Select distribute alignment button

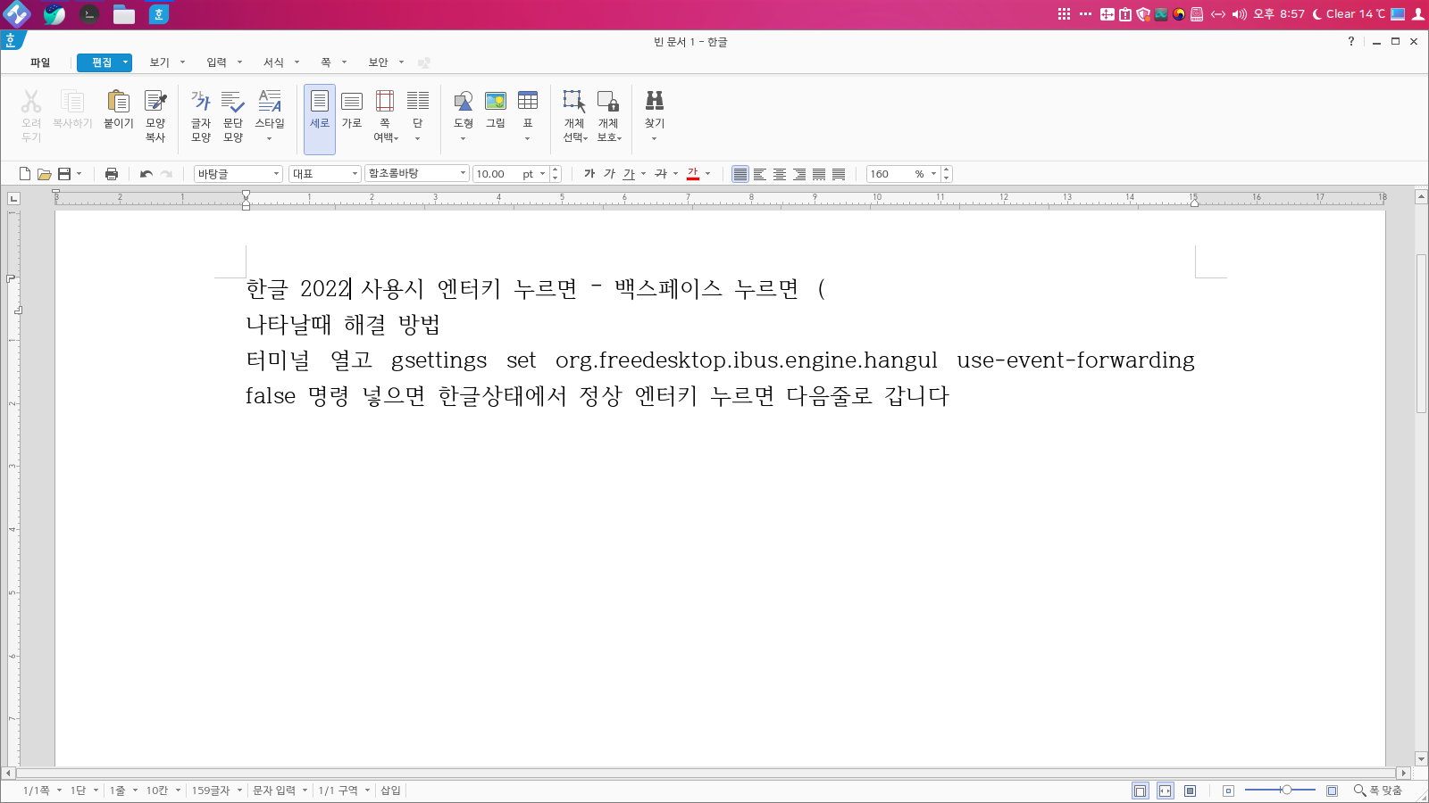(x=819, y=174)
